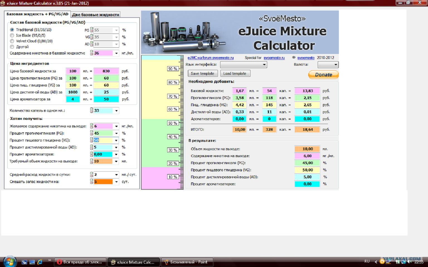Screen dimensions: 428x267
Task: Open daily consumption dropdown (2)
Action: 116,175
